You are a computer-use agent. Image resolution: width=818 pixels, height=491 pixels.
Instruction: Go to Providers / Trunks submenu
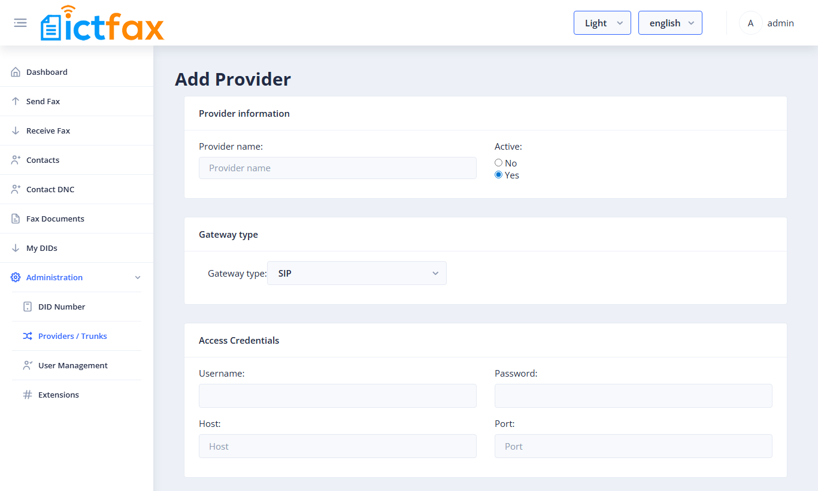point(72,336)
